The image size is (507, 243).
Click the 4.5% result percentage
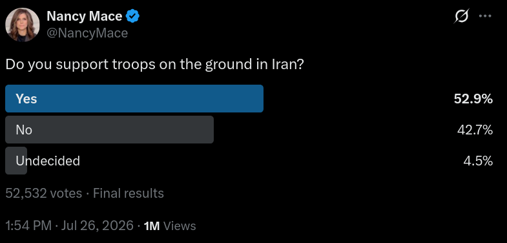[x=478, y=161]
